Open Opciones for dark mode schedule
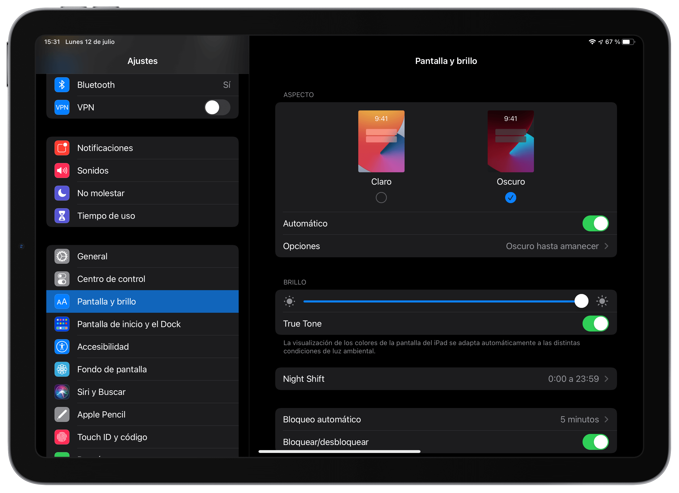Screen dimensions: 679x493 [446, 246]
